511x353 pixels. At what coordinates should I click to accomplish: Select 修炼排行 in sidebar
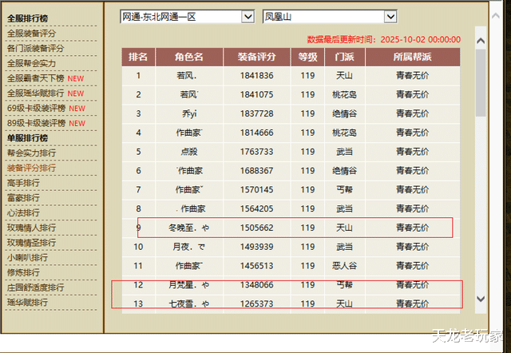23,272
